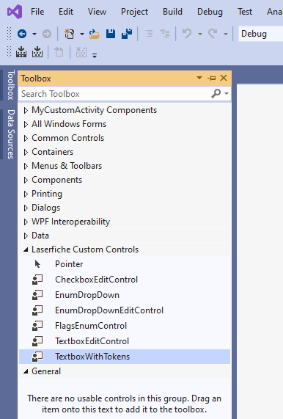Click the Open File folder icon
The width and height of the screenshot is (283, 419).
pyautogui.click(x=95, y=34)
